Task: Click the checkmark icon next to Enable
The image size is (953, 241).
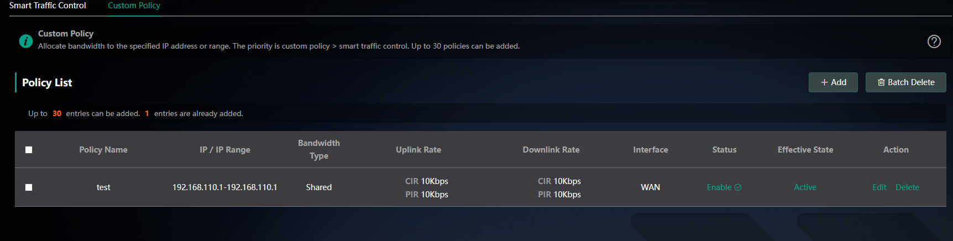Action: [738, 187]
